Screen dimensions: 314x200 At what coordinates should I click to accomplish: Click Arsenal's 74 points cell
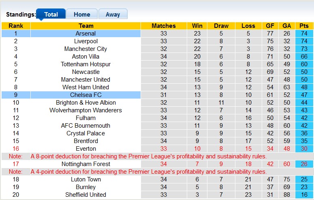(x=304, y=34)
